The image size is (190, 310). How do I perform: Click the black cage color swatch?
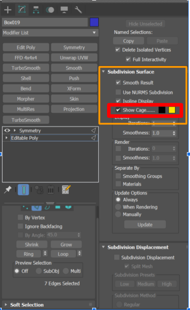[162, 110]
